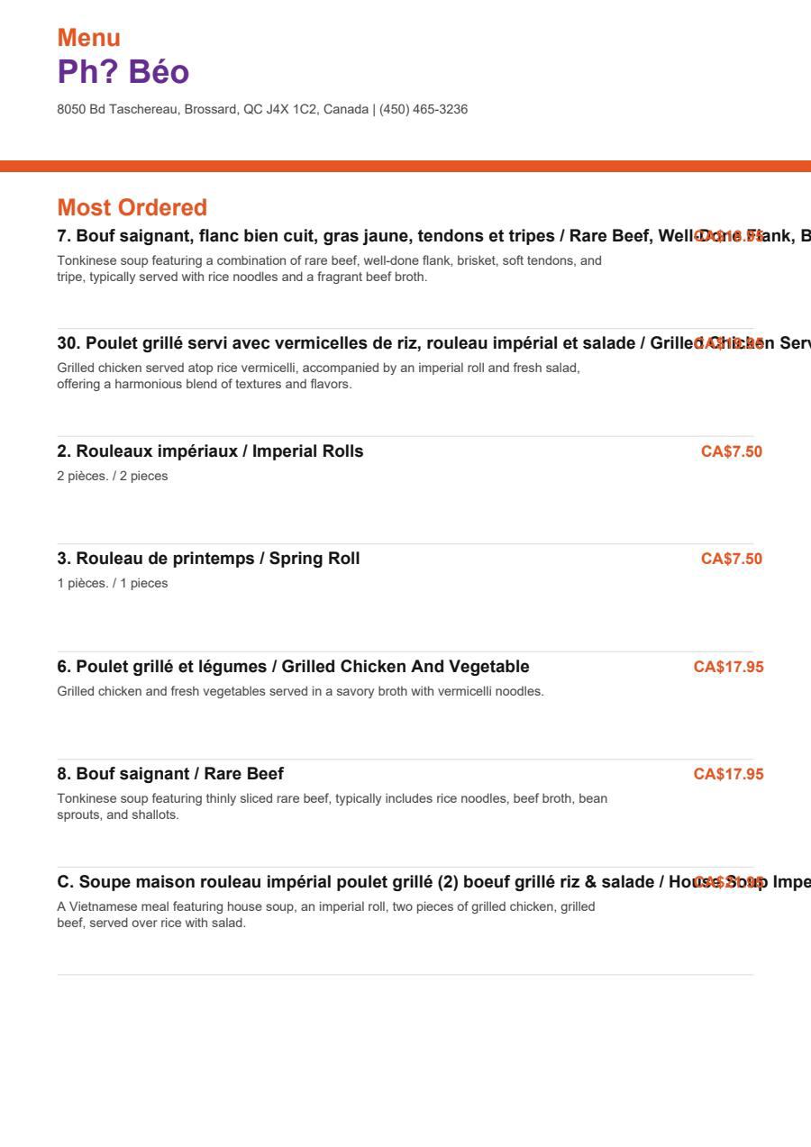Open 6. Poulet grillé et légumes item

pos(294,667)
